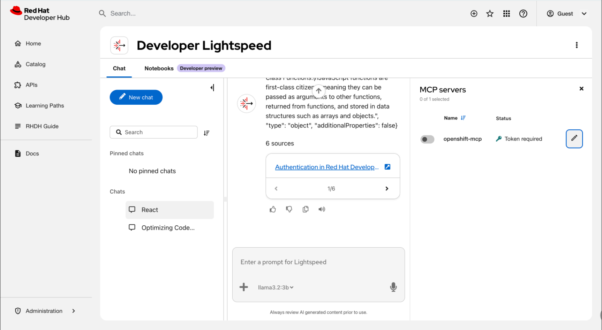Close the MCP servers panel

coord(581,88)
